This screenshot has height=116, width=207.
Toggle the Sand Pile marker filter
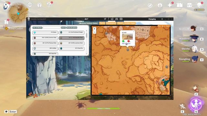point(45,54)
